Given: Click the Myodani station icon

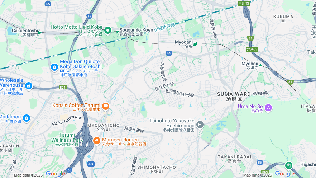Looking at the screenshot, I should click(x=195, y=43).
